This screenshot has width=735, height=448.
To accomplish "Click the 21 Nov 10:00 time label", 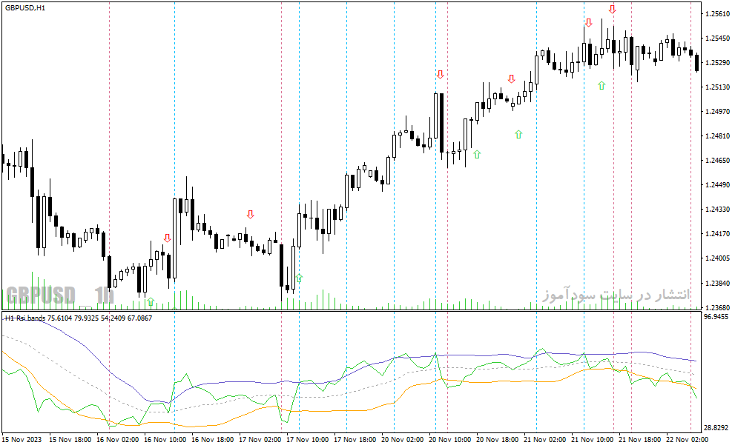I will 592,440.
